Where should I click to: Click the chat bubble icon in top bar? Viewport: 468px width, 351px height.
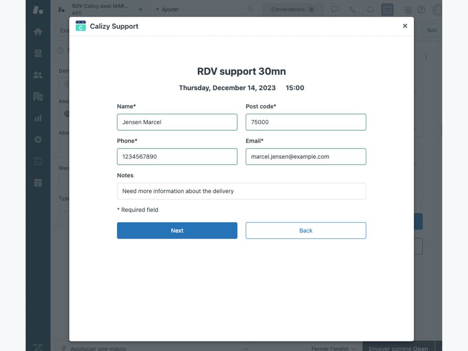(x=335, y=10)
